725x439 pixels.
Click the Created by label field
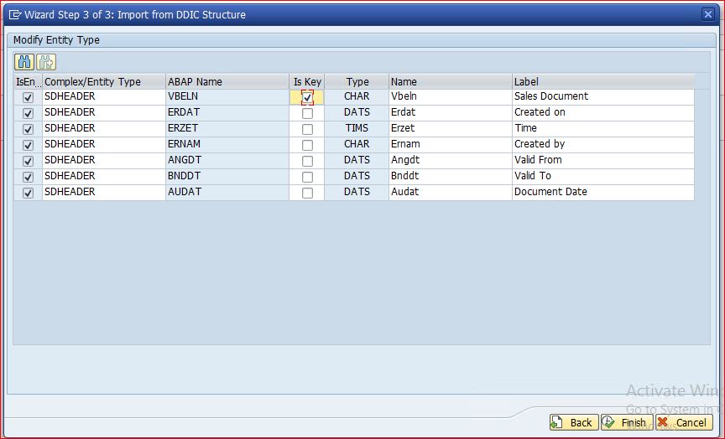(x=602, y=144)
